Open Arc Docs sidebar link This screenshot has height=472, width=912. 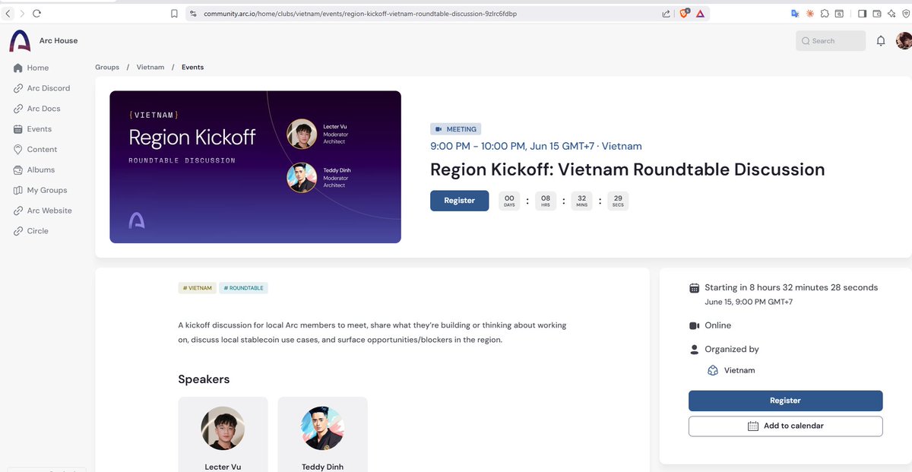pyautogui.click(x=37, y=109)
